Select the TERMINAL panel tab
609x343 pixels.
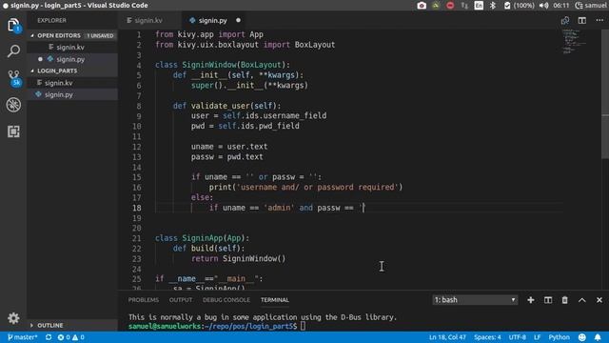(275, 300)
